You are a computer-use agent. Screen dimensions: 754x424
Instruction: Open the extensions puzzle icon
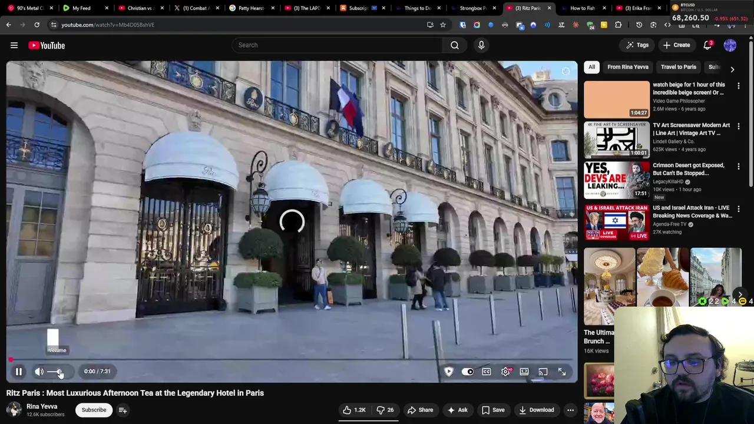click(618, 25)
